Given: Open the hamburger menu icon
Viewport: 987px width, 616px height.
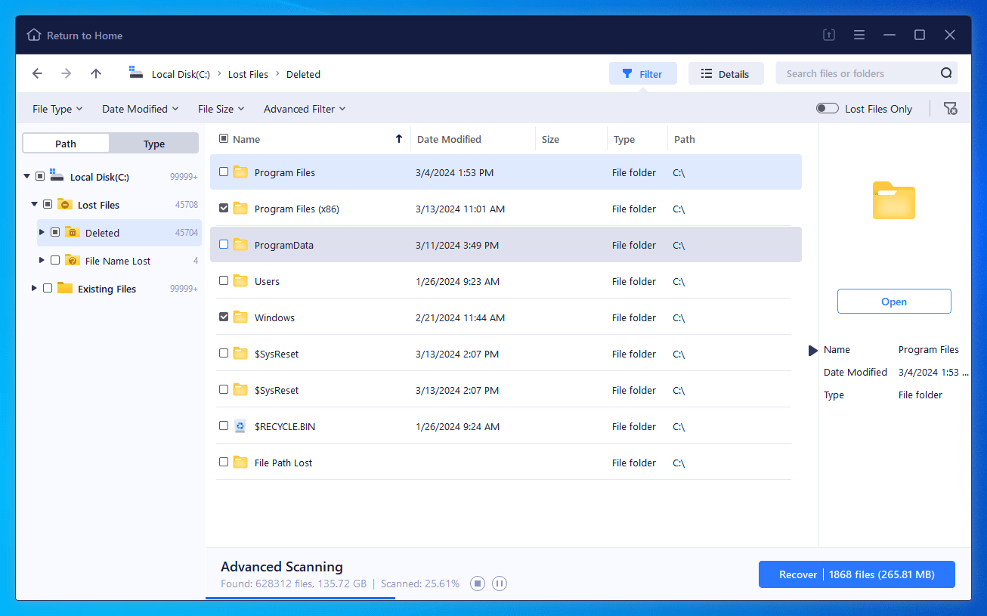Looking at the screenshot, I should pos(859,36).
